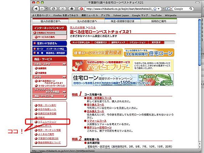This screenshot has width=204, height=153.
Task: Expand the かりる section arrows
Action: (x=64, y=77)
